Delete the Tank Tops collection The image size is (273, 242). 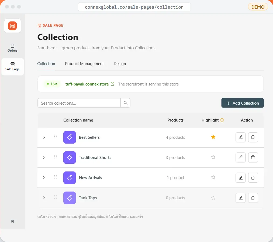tap(253, 198)
